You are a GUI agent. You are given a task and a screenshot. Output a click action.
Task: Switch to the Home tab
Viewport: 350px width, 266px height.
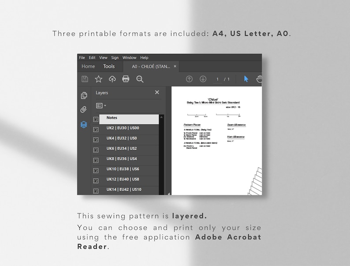click(88, 66)
